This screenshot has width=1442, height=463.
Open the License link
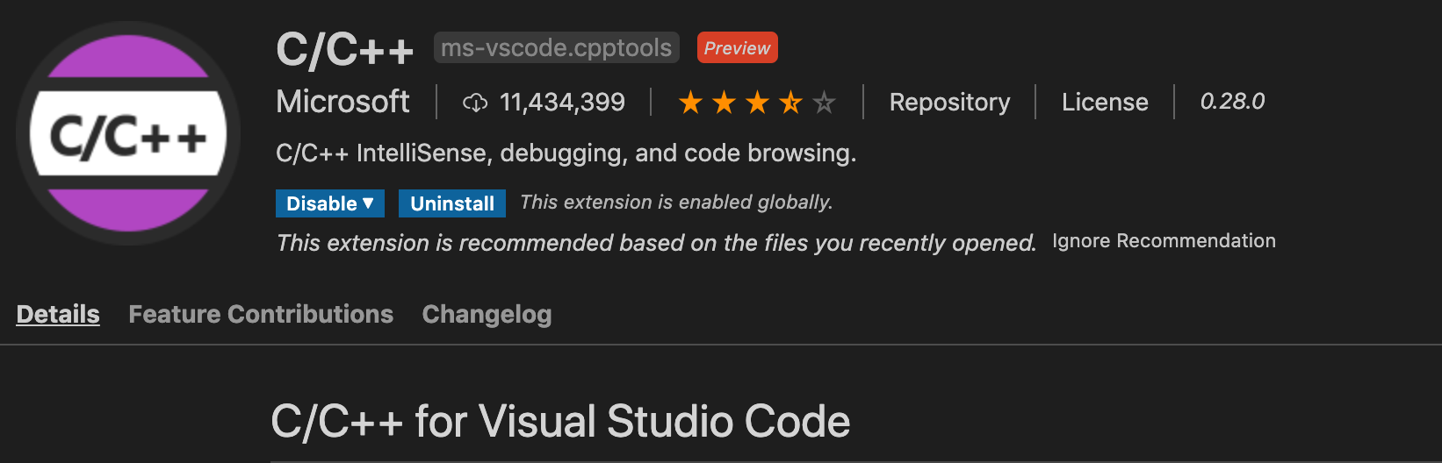pyautogui.click(x=1105, y=103)
